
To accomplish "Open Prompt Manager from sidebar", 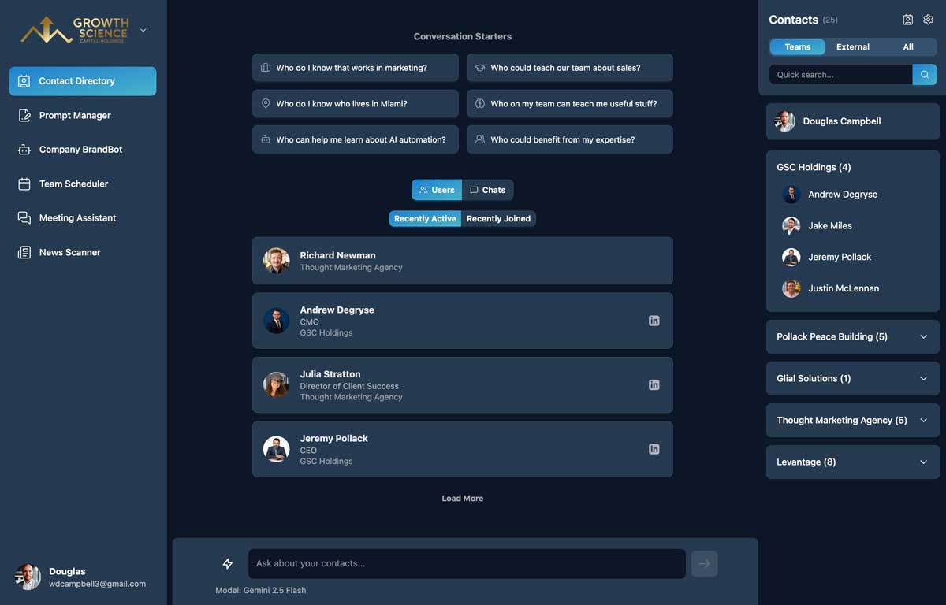I will click(x=83, y=115).
